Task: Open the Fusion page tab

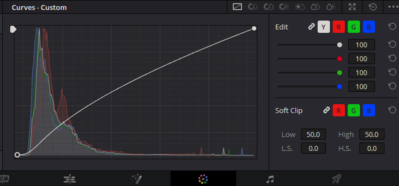Action: tap(137, 179)
